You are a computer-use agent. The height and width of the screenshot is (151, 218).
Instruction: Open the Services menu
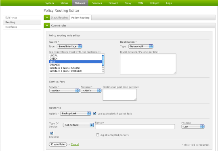(97, 3)
